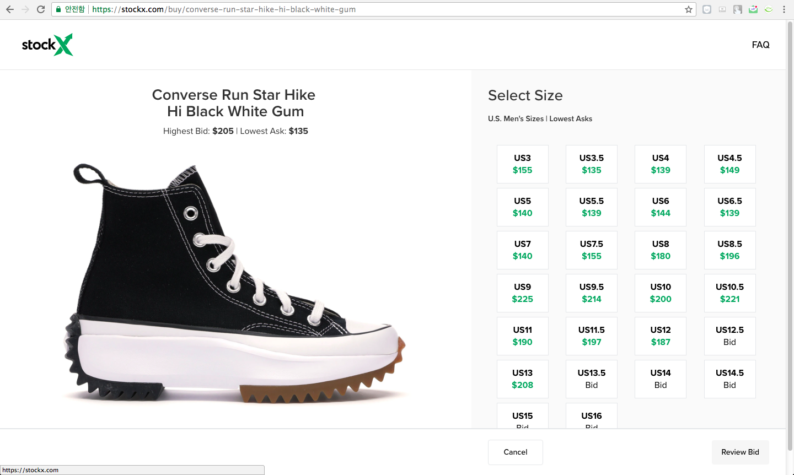Click the page vertical scrollbar
This screenshot has width=794, height=475.
pyautogui.click(x=790, y=237)
